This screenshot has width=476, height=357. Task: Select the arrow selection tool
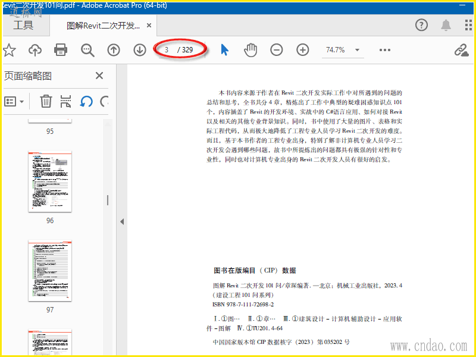tap(224, 50)
